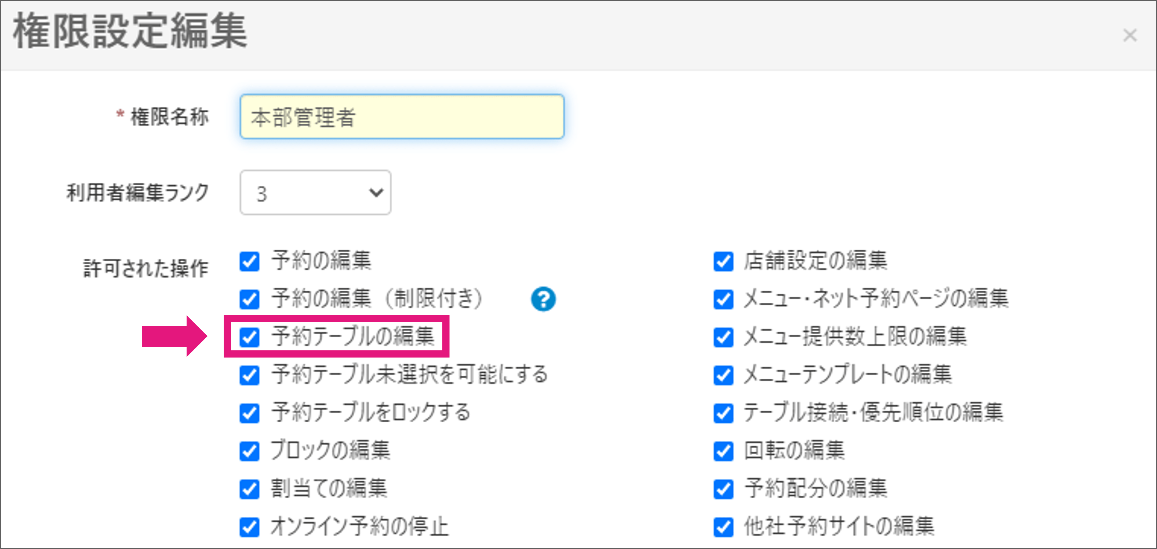Toggle the 他社予約サイトの編集 checkbox
The image size is (1157, 549).
(x=723, y=527)
